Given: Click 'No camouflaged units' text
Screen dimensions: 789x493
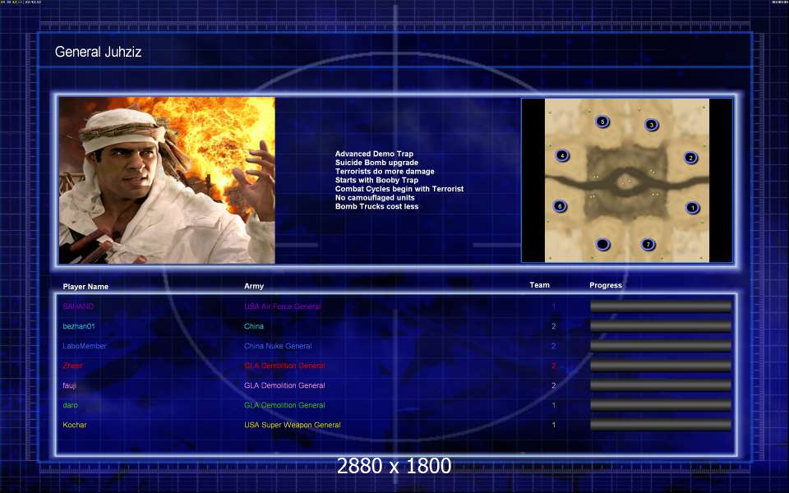Looking at the screenshot, I should click(375, 198).
